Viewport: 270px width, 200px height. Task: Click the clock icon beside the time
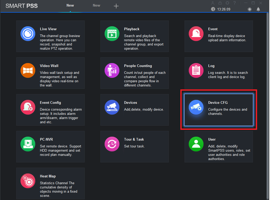[x=213, y=9]
